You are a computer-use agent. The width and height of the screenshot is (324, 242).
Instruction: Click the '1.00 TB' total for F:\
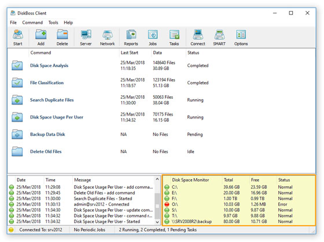click(230, 199)
